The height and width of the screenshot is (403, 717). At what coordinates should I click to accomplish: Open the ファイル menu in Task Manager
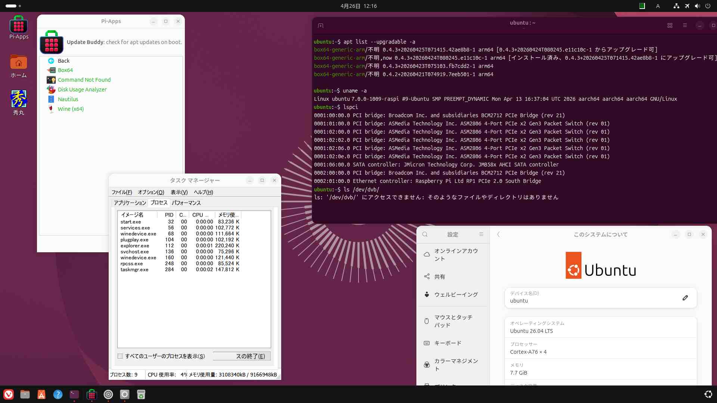tap(122, 192)
